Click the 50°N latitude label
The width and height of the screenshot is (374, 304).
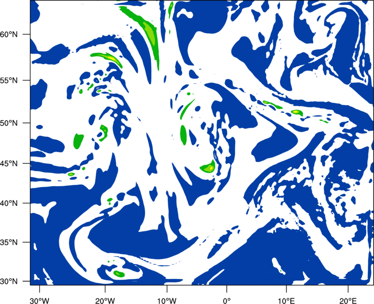tap(9, 123)
